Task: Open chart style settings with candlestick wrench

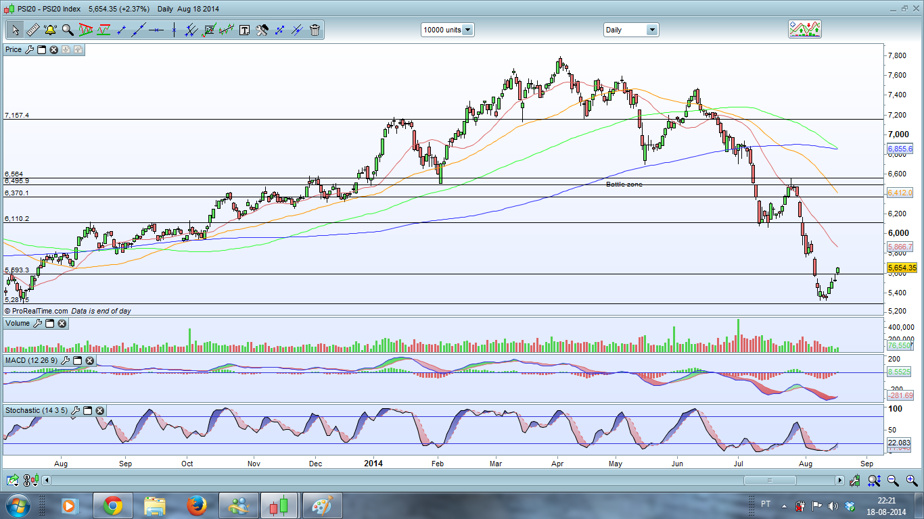Action: coord(856,480)
